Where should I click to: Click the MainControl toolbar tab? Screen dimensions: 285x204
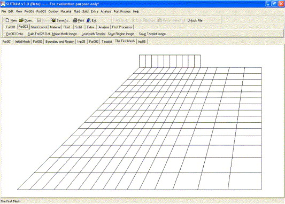[39, 27]
